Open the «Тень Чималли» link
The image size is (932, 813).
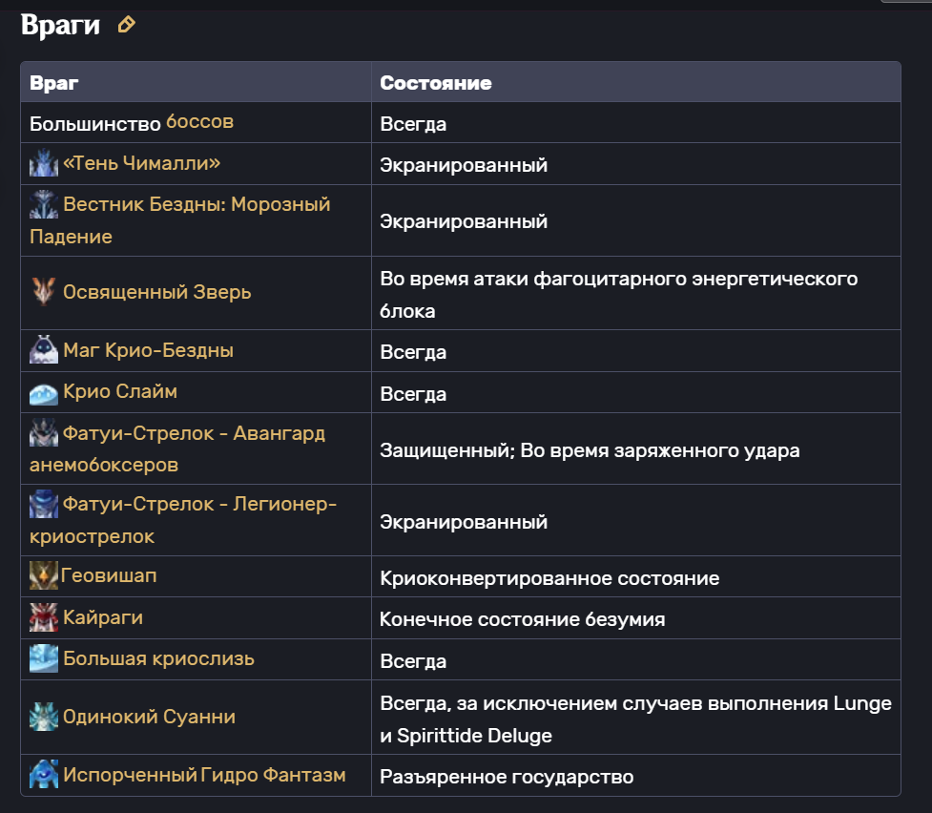point(141,163)
